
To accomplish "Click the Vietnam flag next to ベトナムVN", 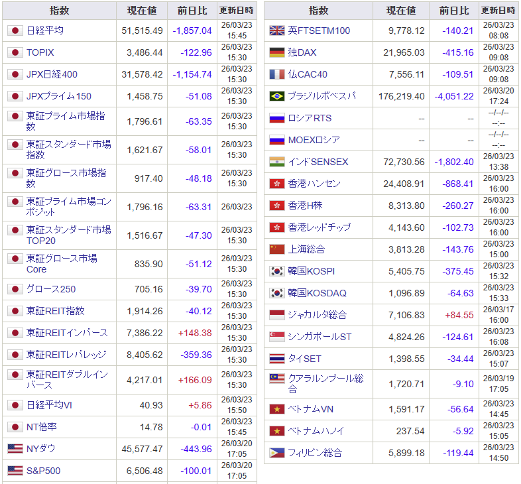I will coord(276,409).
